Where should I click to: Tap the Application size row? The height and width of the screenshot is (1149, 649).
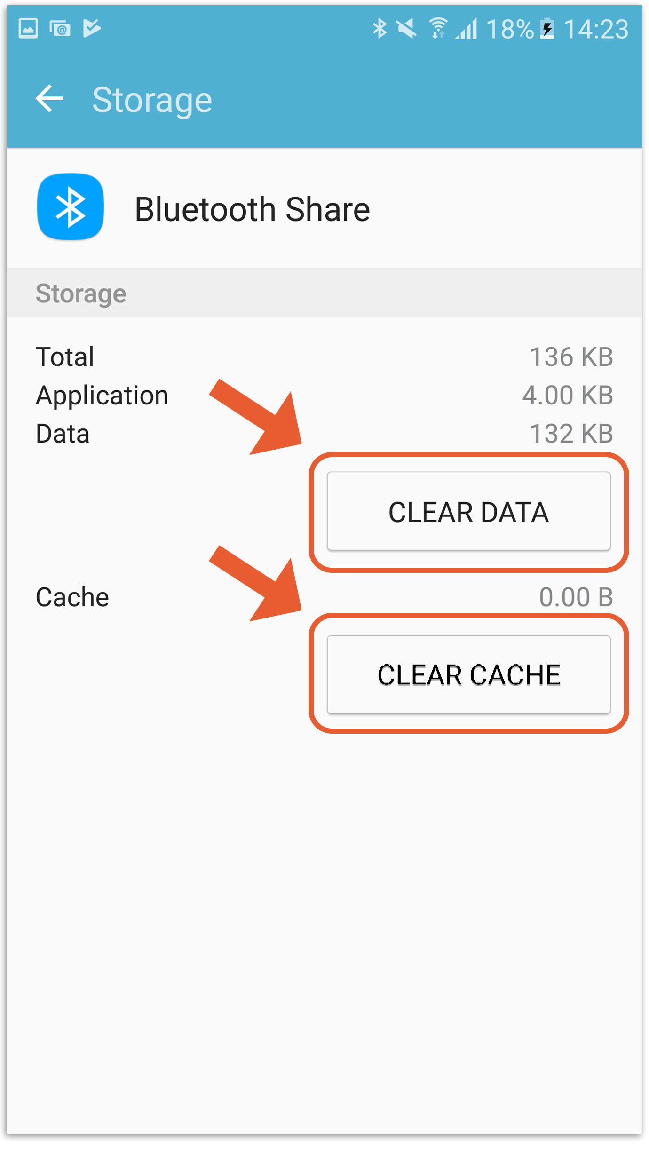pos(324,395)
